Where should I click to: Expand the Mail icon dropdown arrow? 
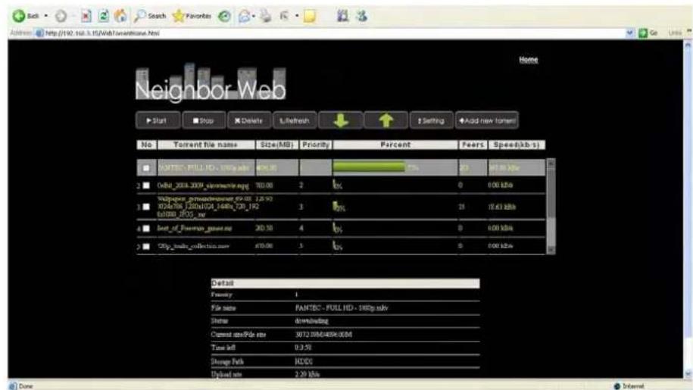(x=254, y=17)
